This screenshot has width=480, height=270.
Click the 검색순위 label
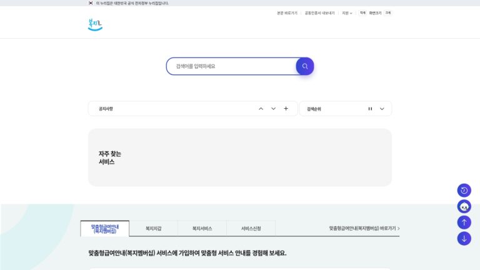pyautogui.click(x=314, y=109)
